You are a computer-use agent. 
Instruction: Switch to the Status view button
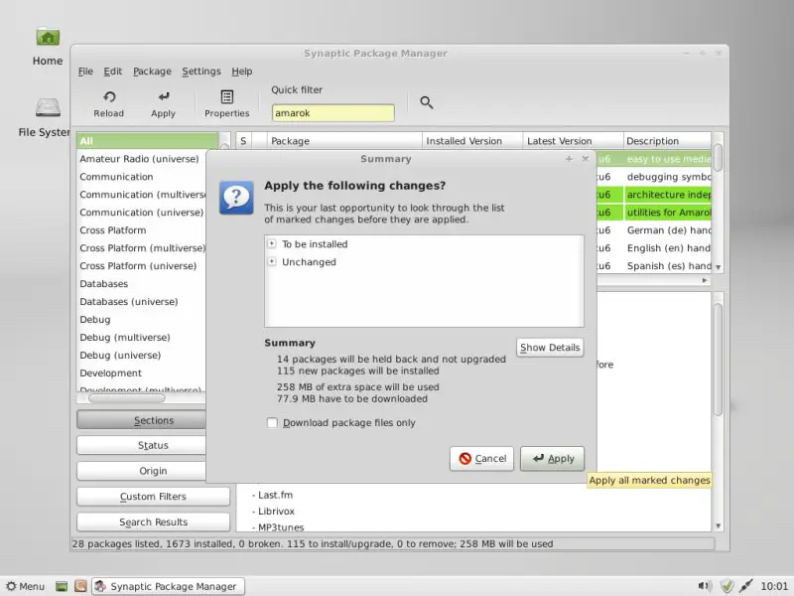click(141, 445)
